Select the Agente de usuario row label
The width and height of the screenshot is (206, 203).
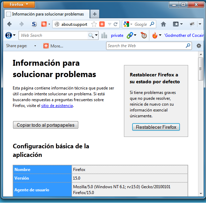[42, 190]
